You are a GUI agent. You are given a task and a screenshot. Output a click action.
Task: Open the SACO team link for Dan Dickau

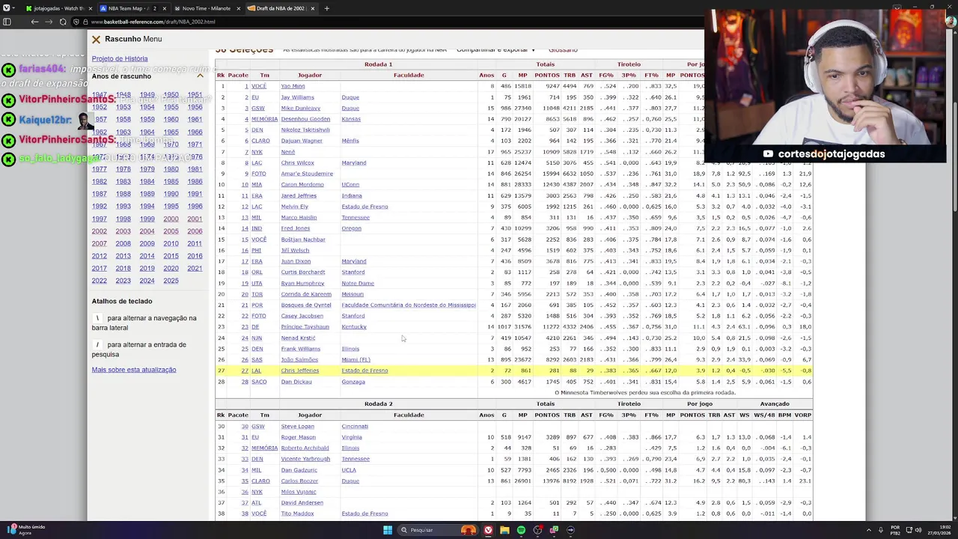(259, 382)
